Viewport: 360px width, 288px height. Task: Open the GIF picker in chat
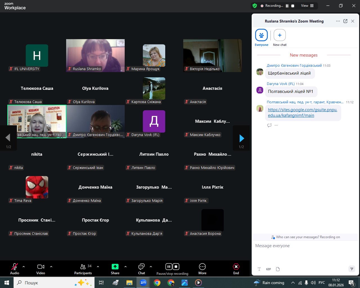tap(269, 269)
